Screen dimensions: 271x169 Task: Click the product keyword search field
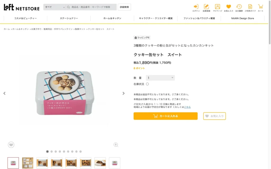93,7
